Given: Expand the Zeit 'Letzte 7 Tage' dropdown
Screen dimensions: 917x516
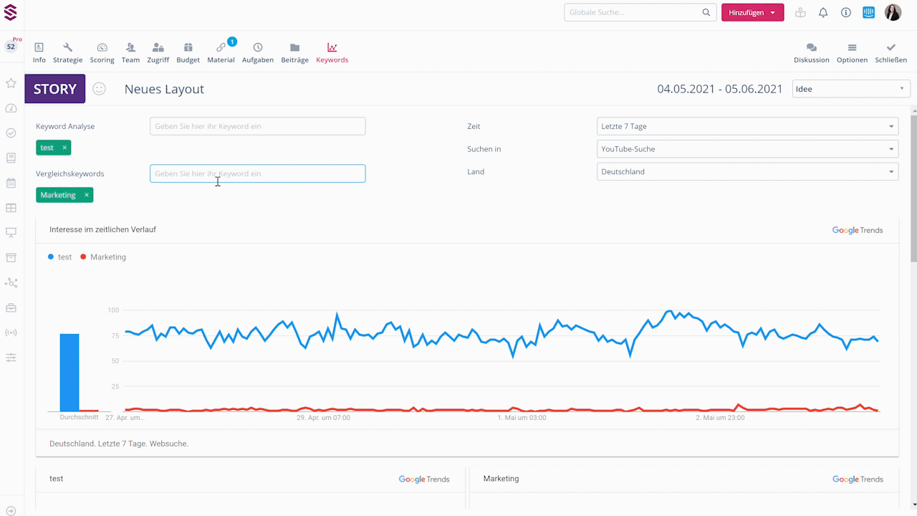Looking at the screenshot, I should click(x=747, y=126).
